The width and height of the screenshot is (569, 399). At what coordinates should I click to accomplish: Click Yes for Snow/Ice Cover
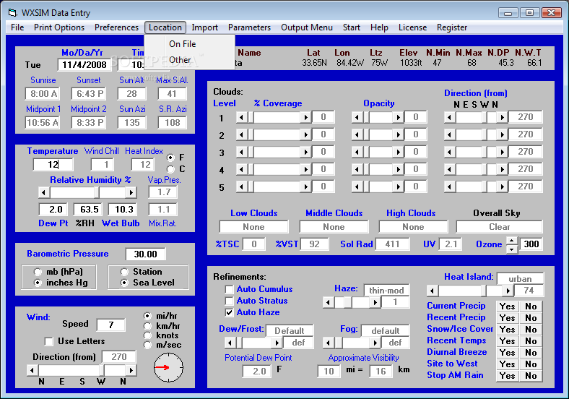point(507,330)
